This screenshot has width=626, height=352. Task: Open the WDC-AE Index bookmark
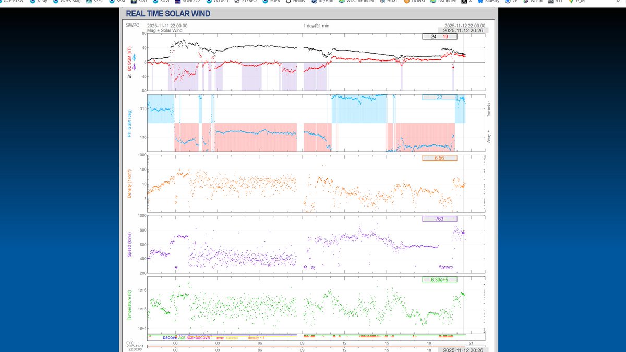[356, 2]
